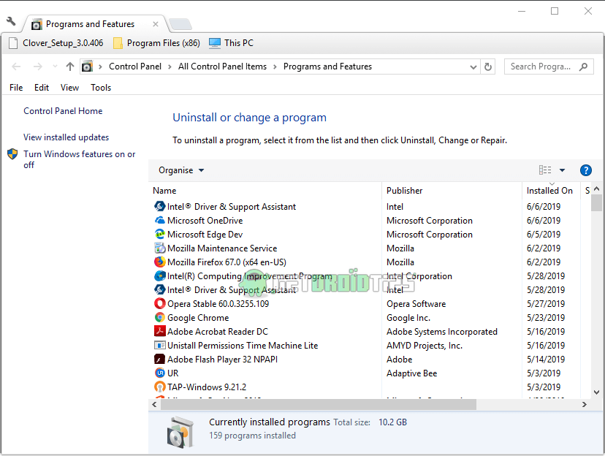Select the Microsoft OneDrive icon
Image resolution: width=605 pixels, height=456 pixels.
[x=160, y=221]
